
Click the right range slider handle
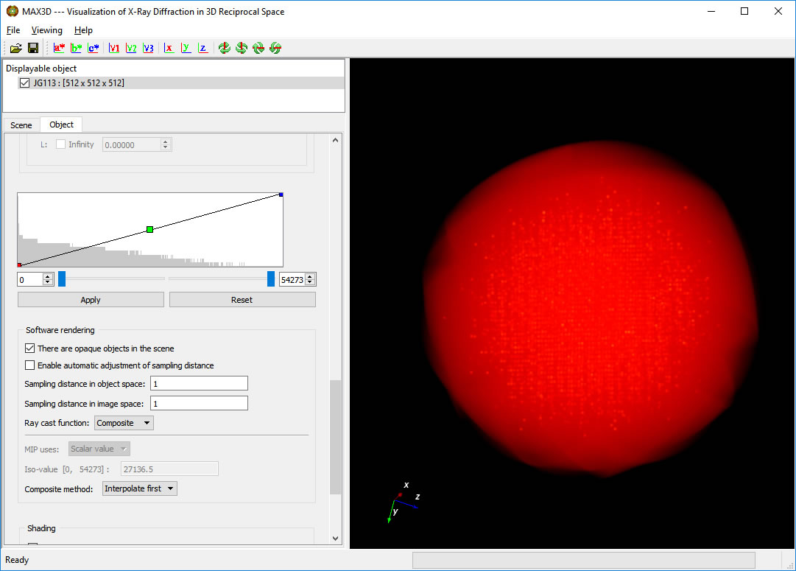tap(271, 279)
